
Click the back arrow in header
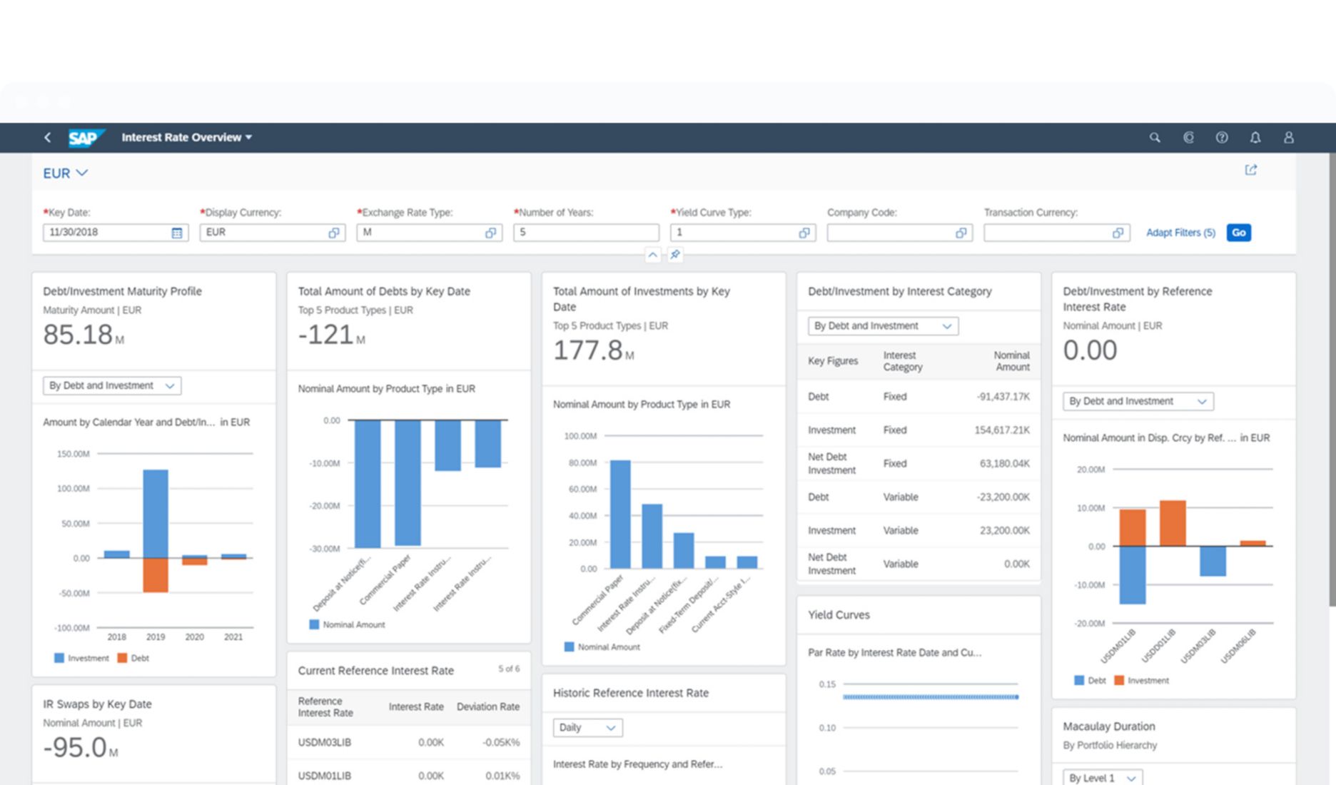[47, 138]
